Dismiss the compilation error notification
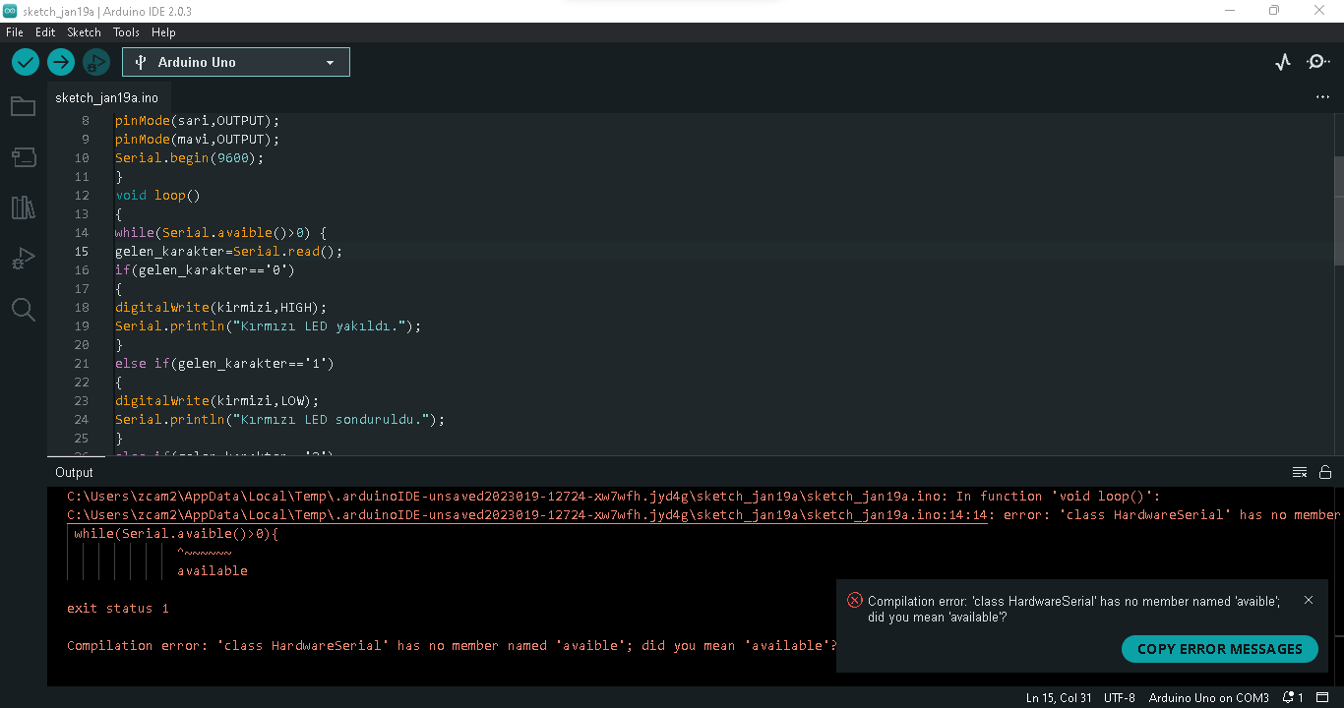 click(x=1308, y=600)
